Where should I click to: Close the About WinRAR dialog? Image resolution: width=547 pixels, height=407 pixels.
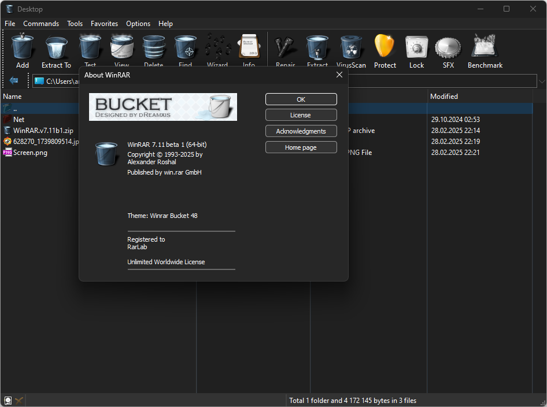(339, 75)
